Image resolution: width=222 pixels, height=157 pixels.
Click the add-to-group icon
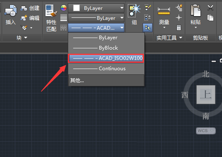[x=148, y=18]
